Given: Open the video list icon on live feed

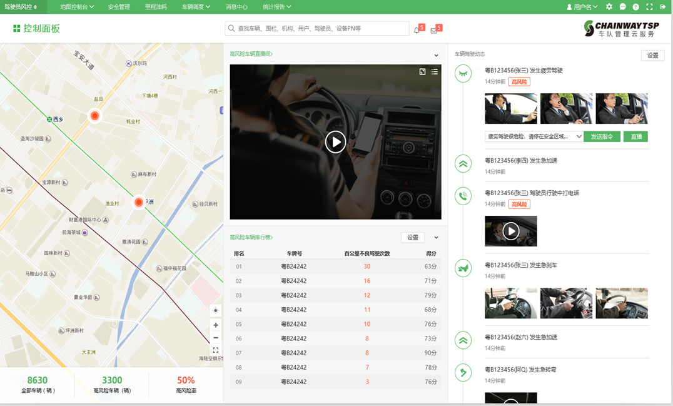Looking at the screenshot, I should point(435,72).
